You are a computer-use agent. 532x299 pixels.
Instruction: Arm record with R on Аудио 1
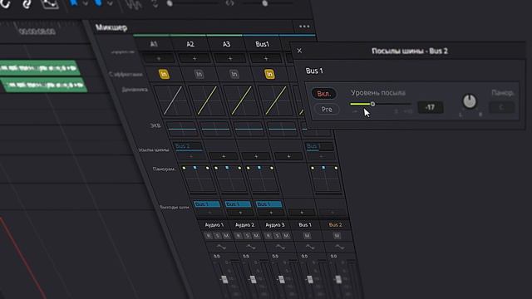point(209,236)
